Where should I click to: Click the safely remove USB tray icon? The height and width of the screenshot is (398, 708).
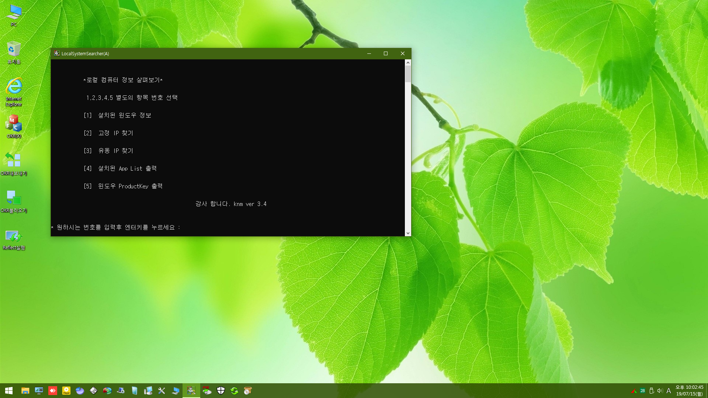pyautogui.click(x=652, y=391)
